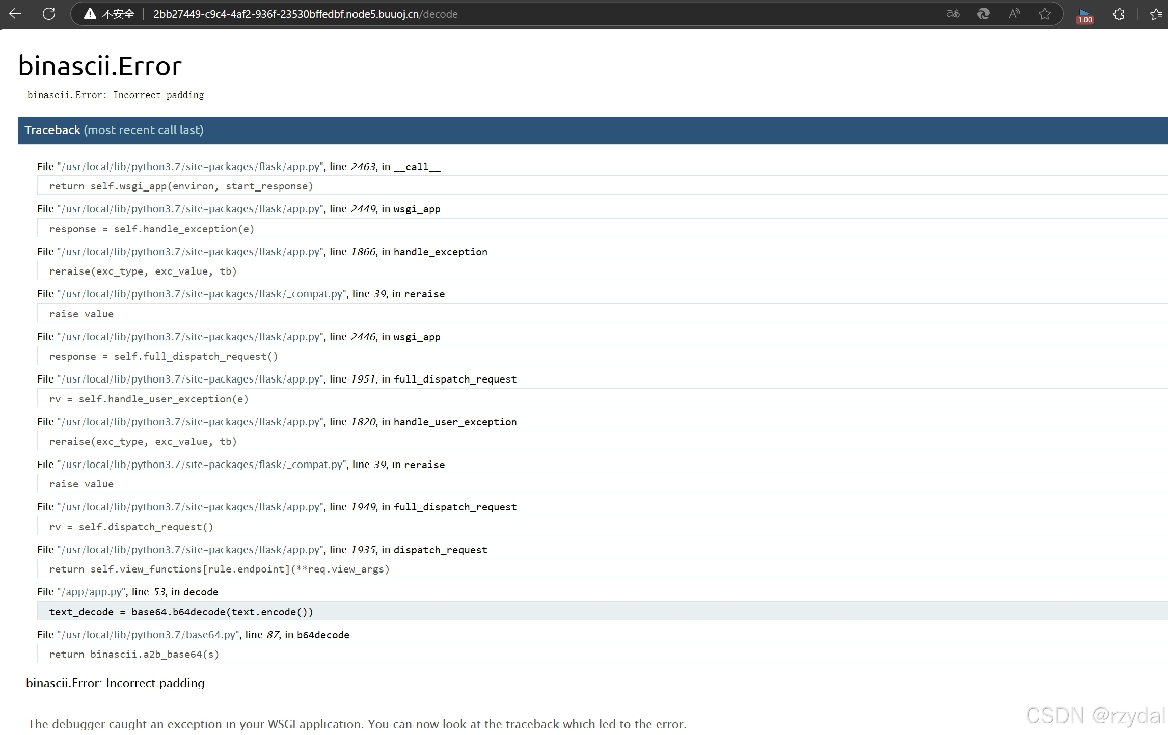Viewport: 1168px width, 735px height.
Task: Add page to favorites star
Action: pyautogui.click(x=1044, y=14)
